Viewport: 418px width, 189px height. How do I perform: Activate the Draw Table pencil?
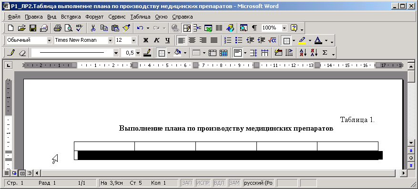coord(11,53)
